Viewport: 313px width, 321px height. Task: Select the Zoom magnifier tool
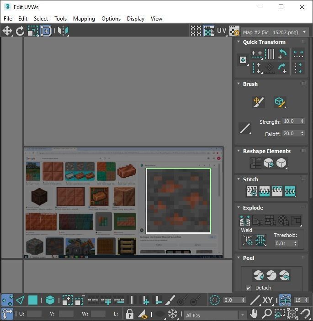pyautogui.click(x=267, y=314)
